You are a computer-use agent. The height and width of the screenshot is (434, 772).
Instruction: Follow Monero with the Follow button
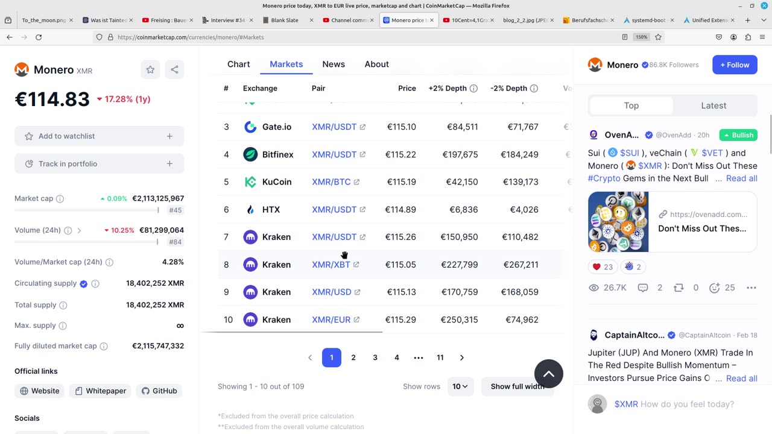(x=735, y=64)
